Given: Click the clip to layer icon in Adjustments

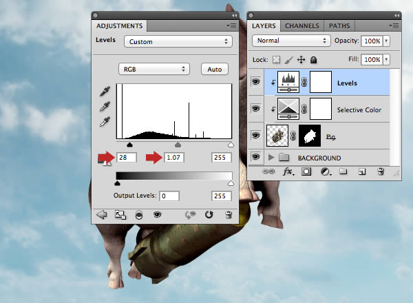Looking at the screenshot, I should click(x=139, y=215).
